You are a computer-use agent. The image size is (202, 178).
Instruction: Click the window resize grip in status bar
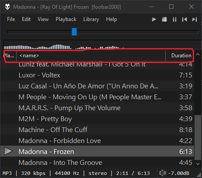point(199,175)
